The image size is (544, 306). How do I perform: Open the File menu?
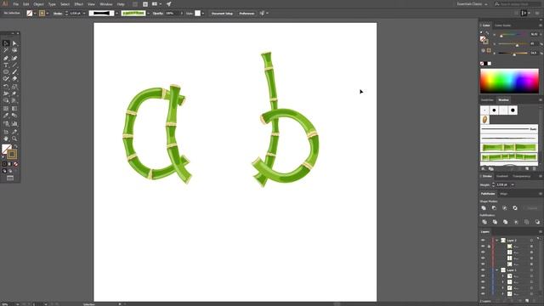pyautogui.click(x=15, y=4)
